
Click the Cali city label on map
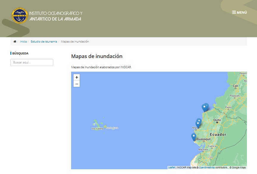coord(235,86)
